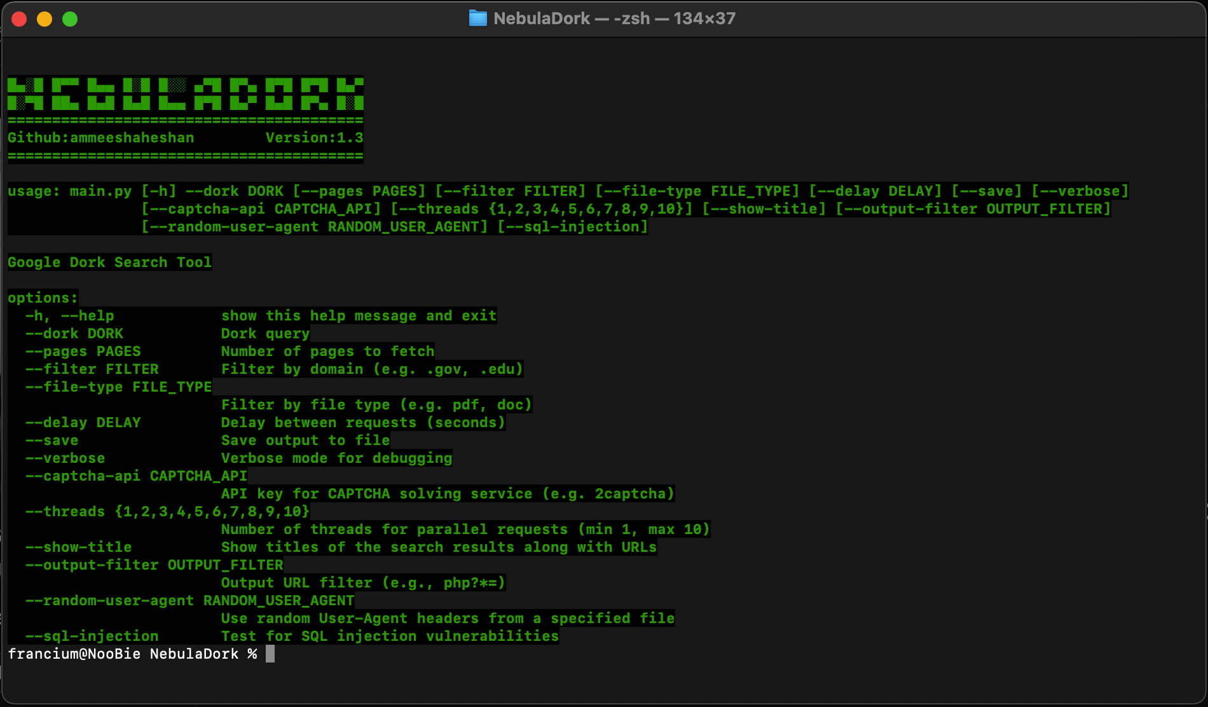The width and height of the screenshot is (1208, 707).
Task: Click the '--pages PAGES' option
Action: [83, 351]
